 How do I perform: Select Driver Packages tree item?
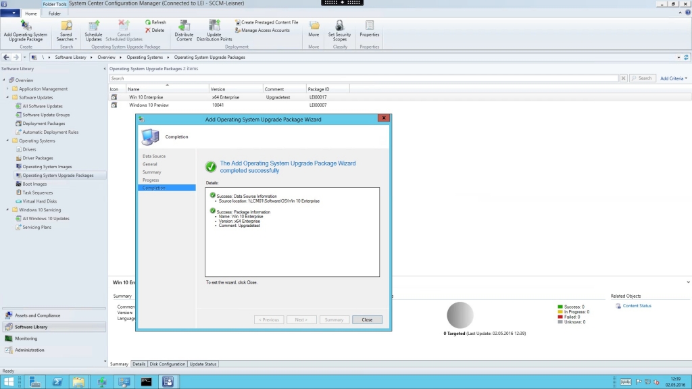[38, 158]
